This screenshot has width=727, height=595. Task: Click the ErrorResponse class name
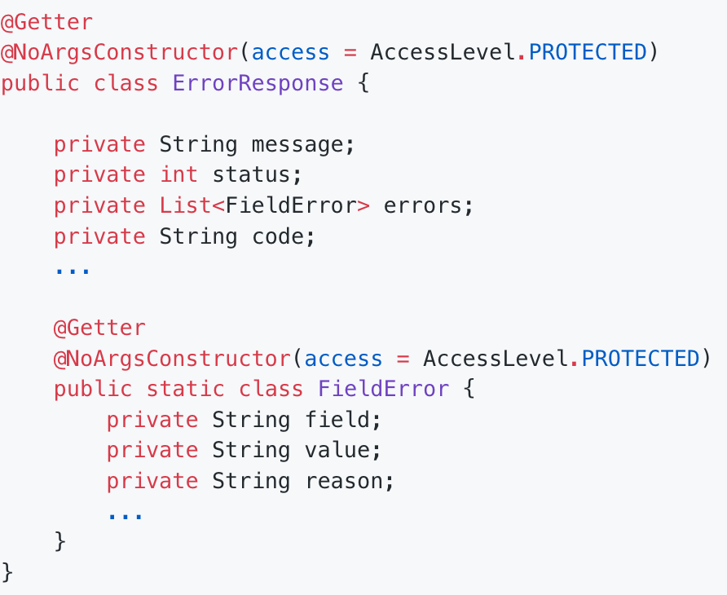[258, 83]
